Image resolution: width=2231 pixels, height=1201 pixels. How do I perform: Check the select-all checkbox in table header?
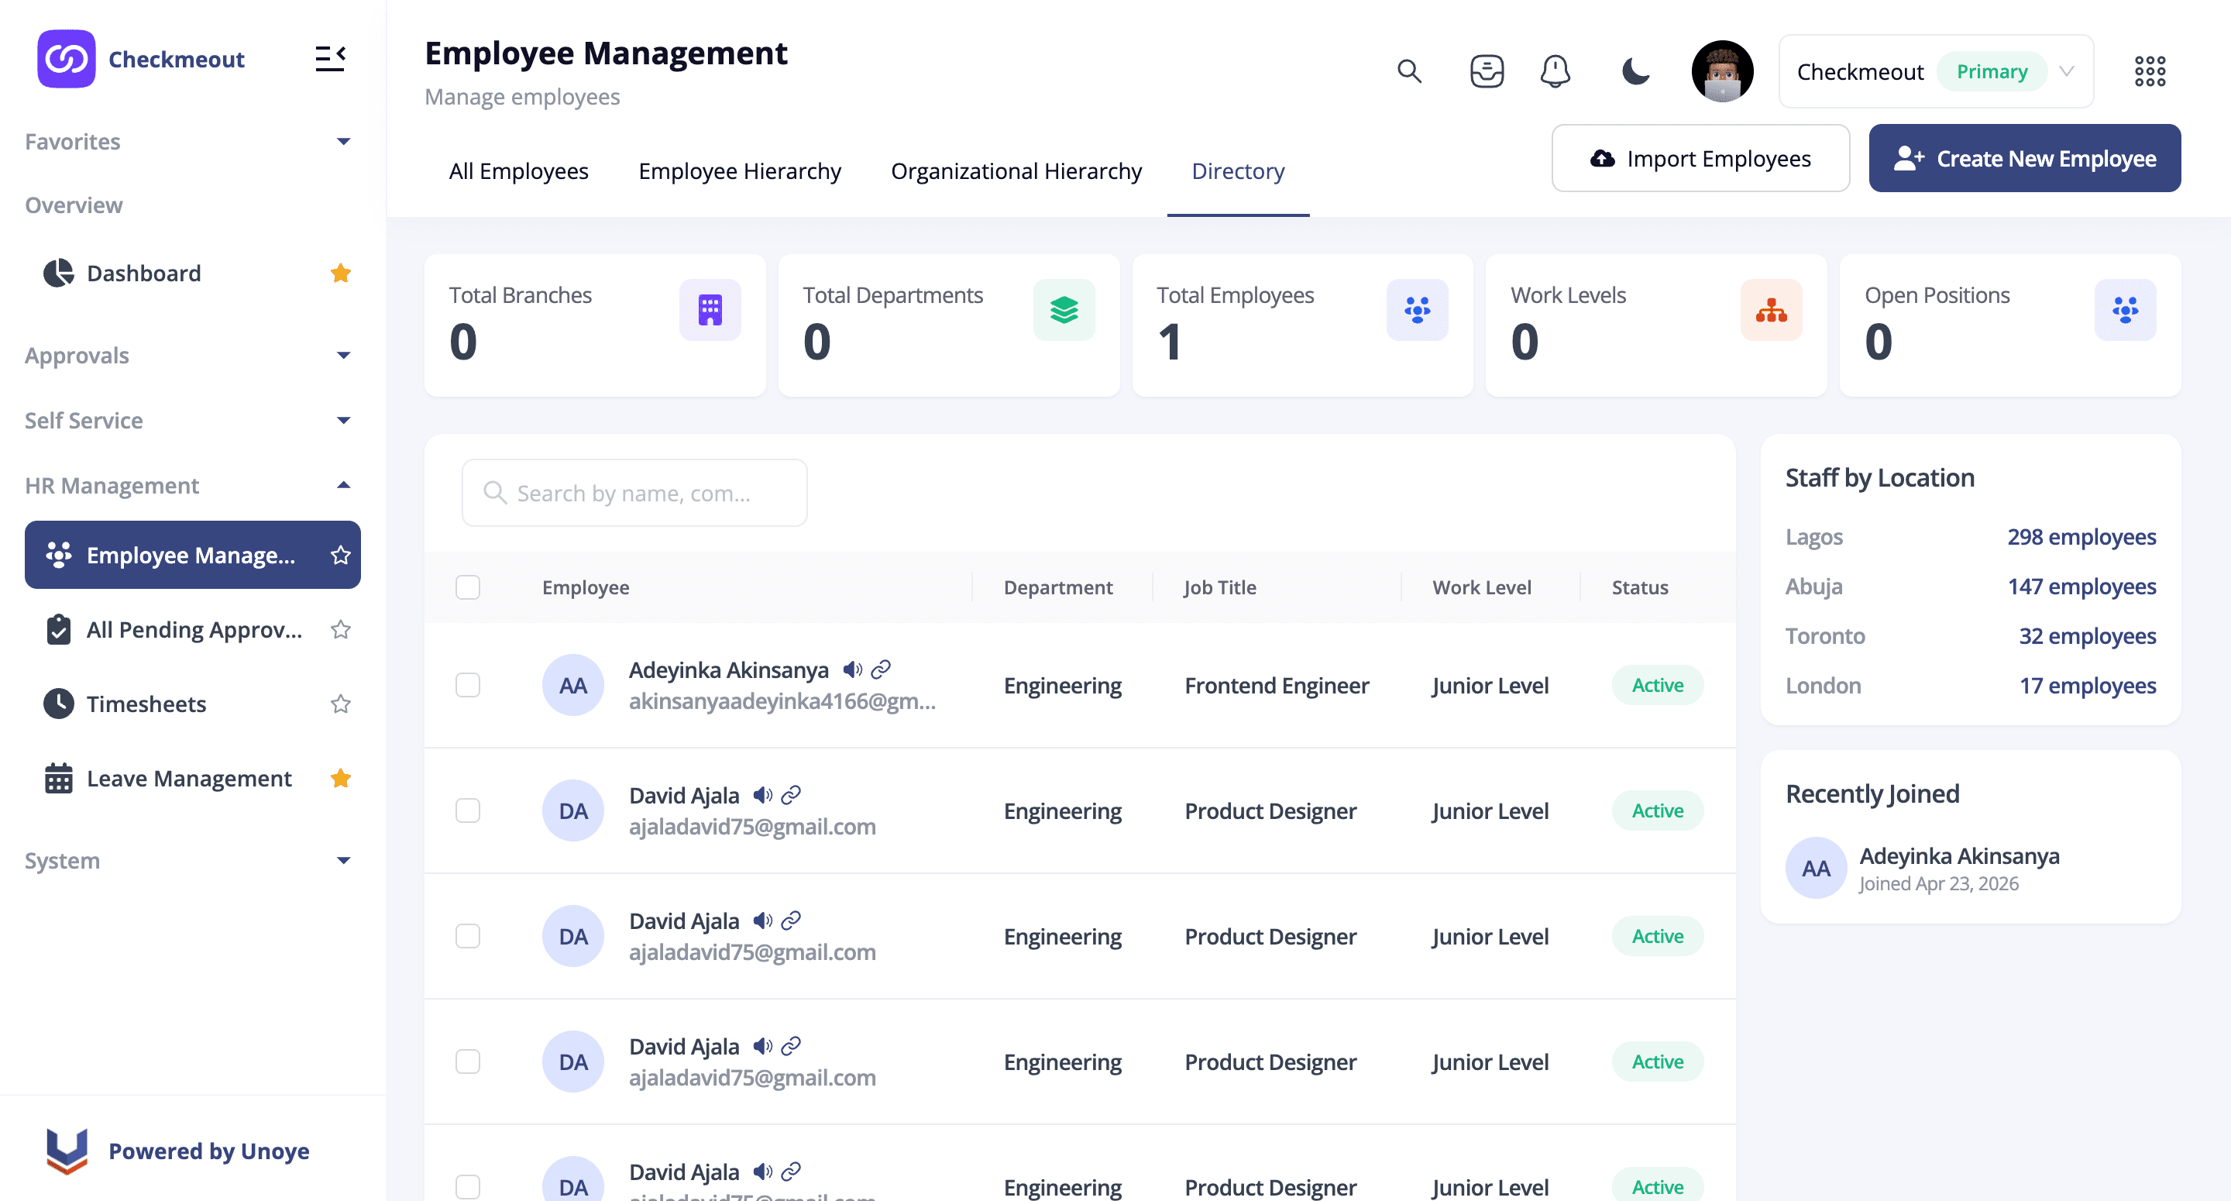tap(468, 587)
